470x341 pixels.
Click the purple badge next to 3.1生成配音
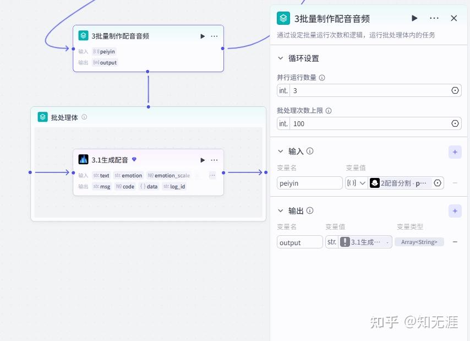pos(134,159)
